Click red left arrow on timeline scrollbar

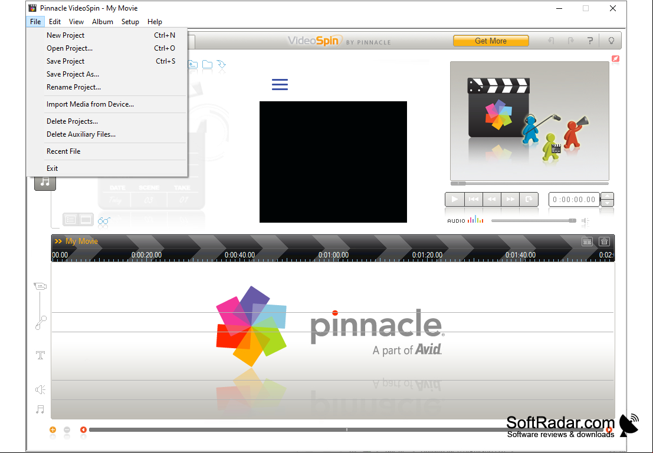pyautogui.click(x=83, y=429)
